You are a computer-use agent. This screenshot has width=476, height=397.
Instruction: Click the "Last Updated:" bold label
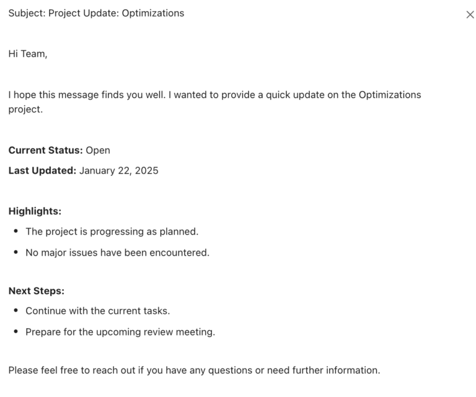pos(42,171)
